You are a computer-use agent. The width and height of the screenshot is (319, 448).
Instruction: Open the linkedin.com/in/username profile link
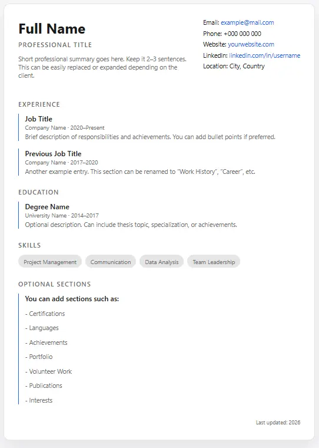point(264,55)
